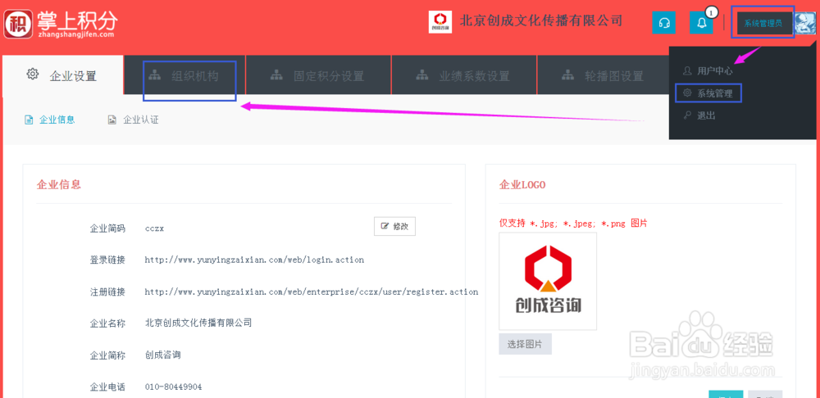The width and height of the screenshot is (820, 398).
Task: Click the person icon beside 用户中心
Action: coord(688,70)
